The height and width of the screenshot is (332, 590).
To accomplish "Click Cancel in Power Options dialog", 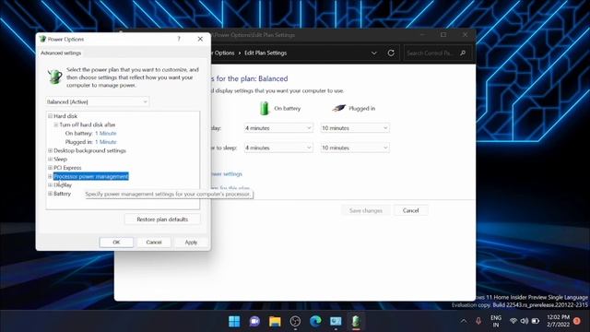I will click(x=154, y=242).
